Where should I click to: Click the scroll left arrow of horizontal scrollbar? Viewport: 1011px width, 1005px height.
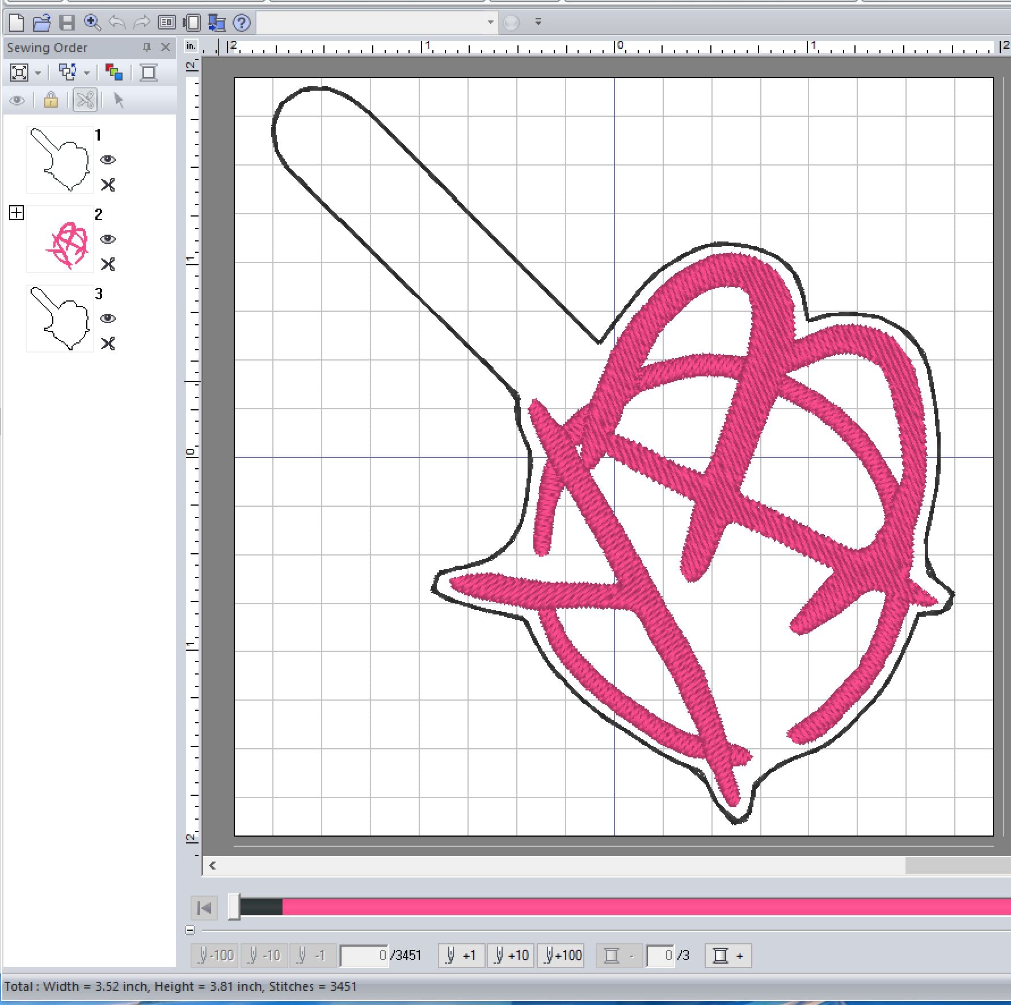point(212,866)
